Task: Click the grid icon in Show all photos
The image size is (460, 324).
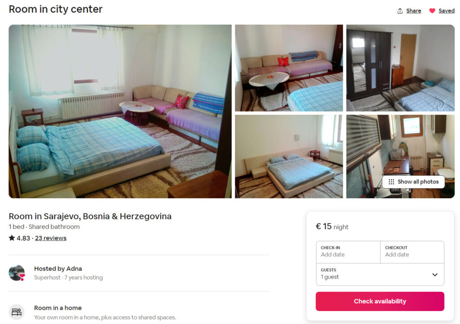Action: [x=391, y=182]
